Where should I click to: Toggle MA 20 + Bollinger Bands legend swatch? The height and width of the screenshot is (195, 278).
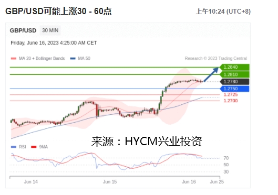coord(14,59)
